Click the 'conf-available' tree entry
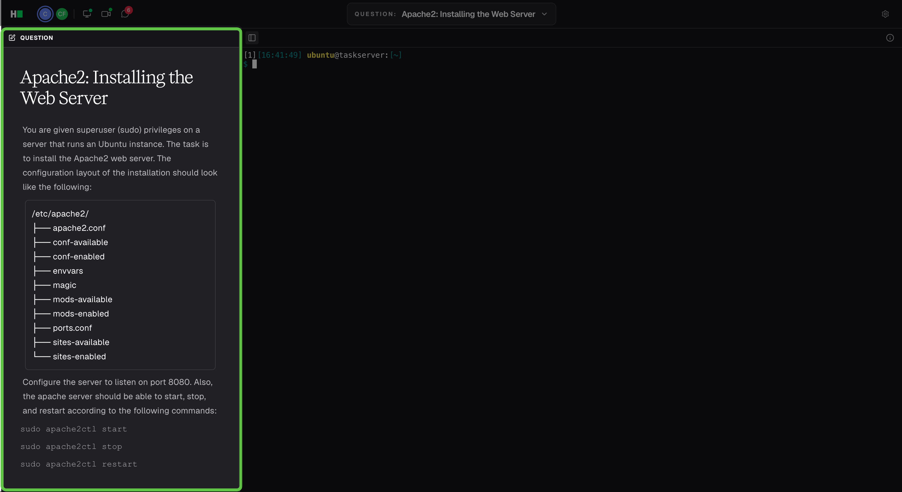Screen dimensions: 902x492 pyautogui.click(x=80, y=242)
